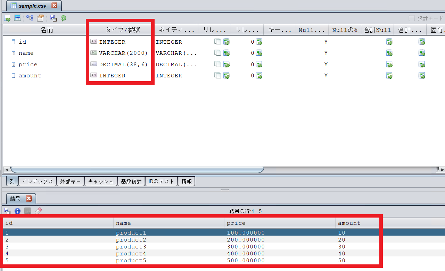This screenshot has width=445, height=271.
Task: Click the 合計Null column icon in name row
Action: pos(389,53)
